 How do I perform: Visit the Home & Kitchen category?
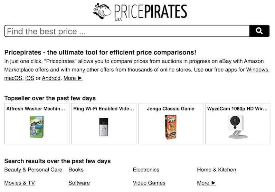(x=216, y=170)
